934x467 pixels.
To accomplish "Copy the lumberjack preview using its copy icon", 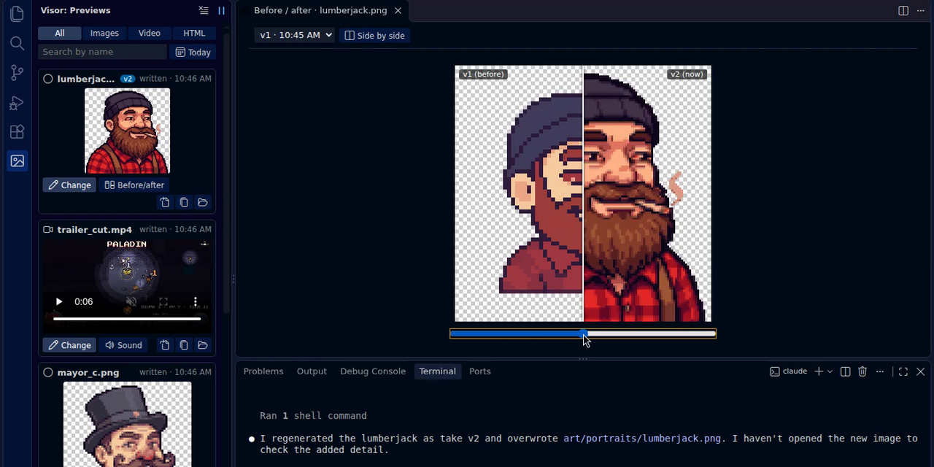I will click(x=184, y=202).
